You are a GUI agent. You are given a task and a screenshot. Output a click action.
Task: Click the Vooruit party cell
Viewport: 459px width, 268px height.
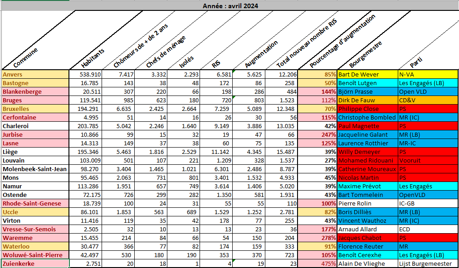428,160
